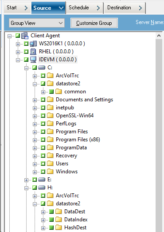Expand the common folder node

point(43,92)
